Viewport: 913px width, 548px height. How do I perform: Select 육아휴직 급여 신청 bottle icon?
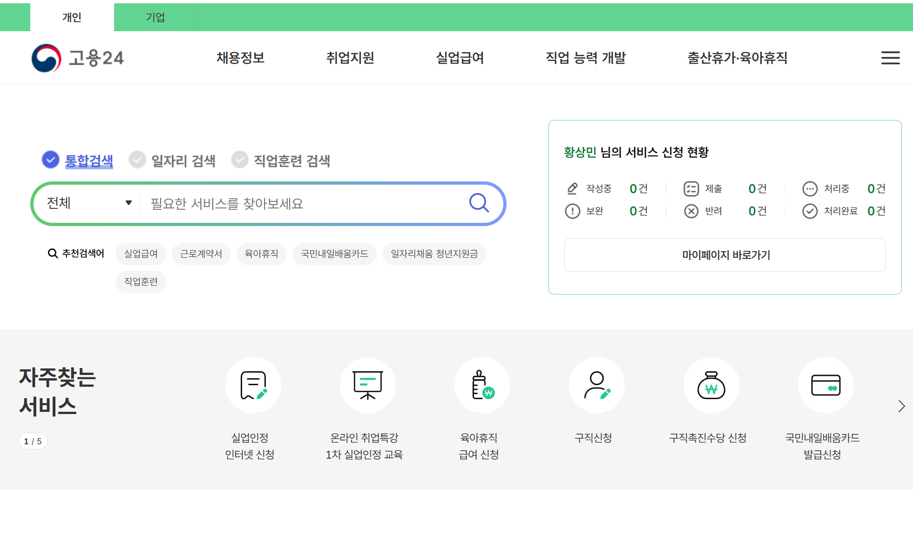pyautogui.click(x=482, y=385)
